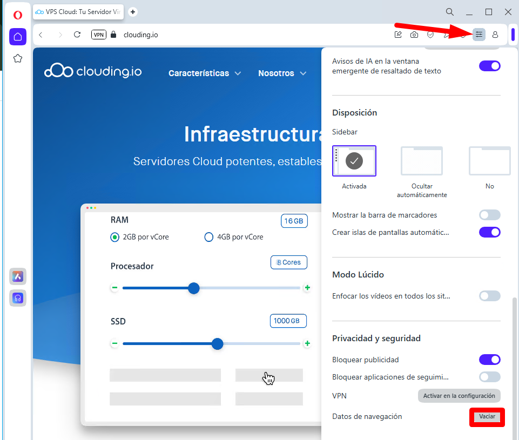
Task: Open the Easy Setup sliders icon
Action: click(x=478, y=35)
